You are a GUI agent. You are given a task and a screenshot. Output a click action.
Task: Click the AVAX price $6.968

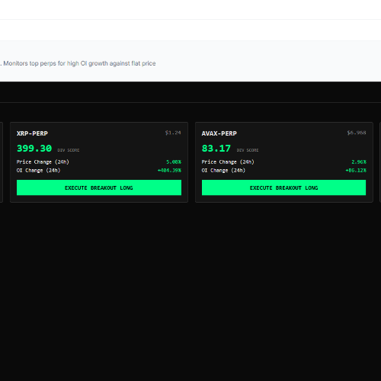point(357,133)
